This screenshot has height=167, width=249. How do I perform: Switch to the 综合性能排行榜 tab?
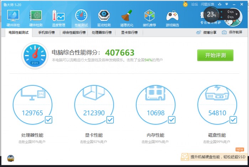[74, 32]
